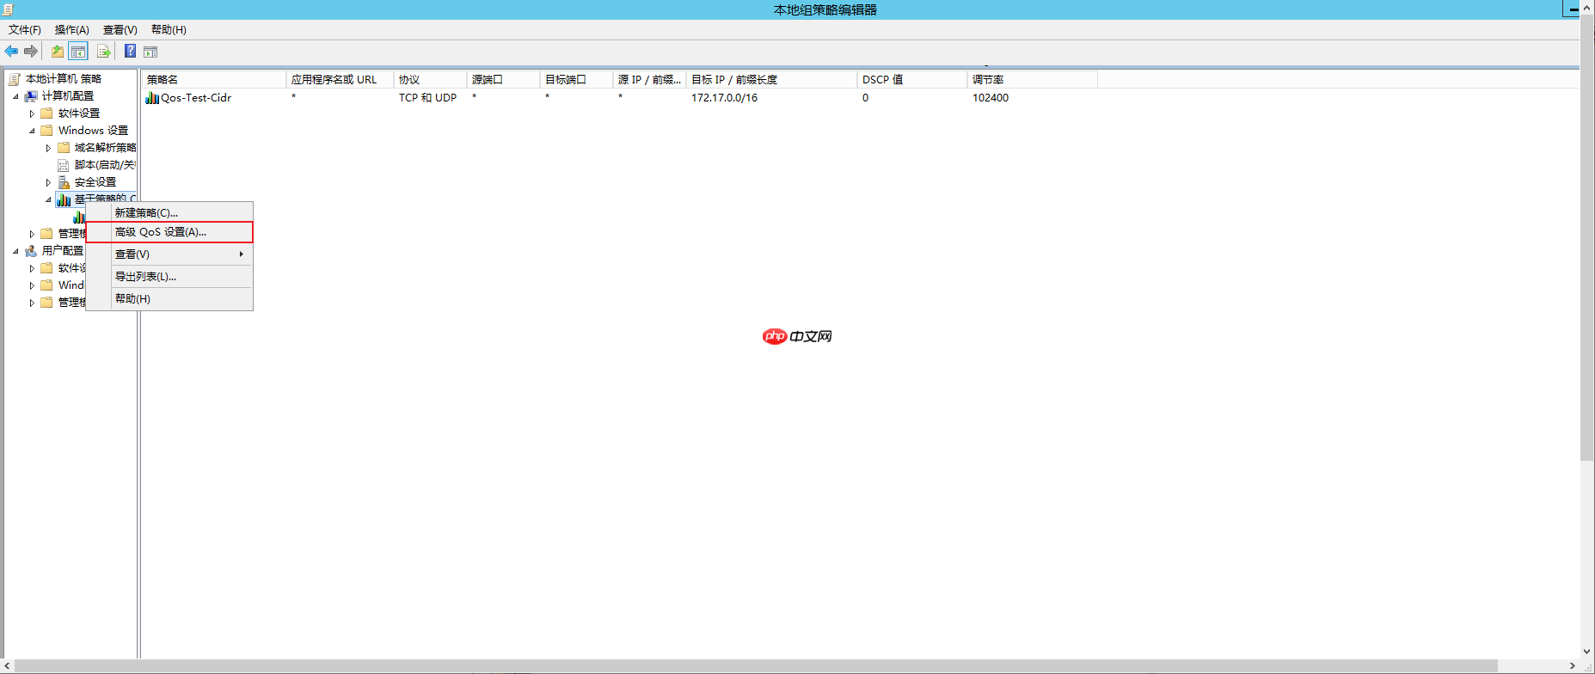The width and height of the screenshot is (1595, 674).
Task: Expand 管理模板 under 计算机配置
Action: [32, 234]
